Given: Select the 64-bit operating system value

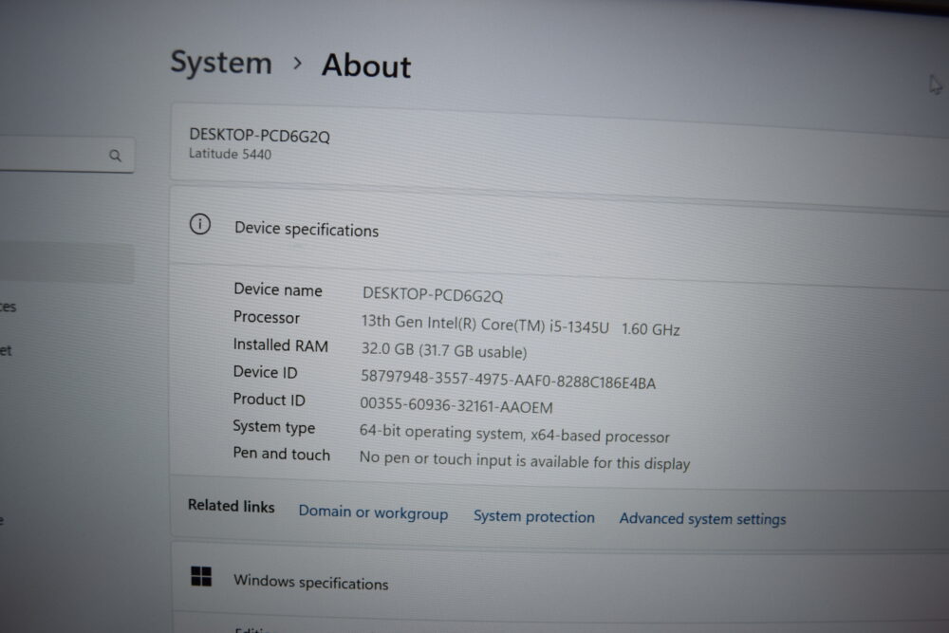Looking at the screenshot, I should 514,434.
